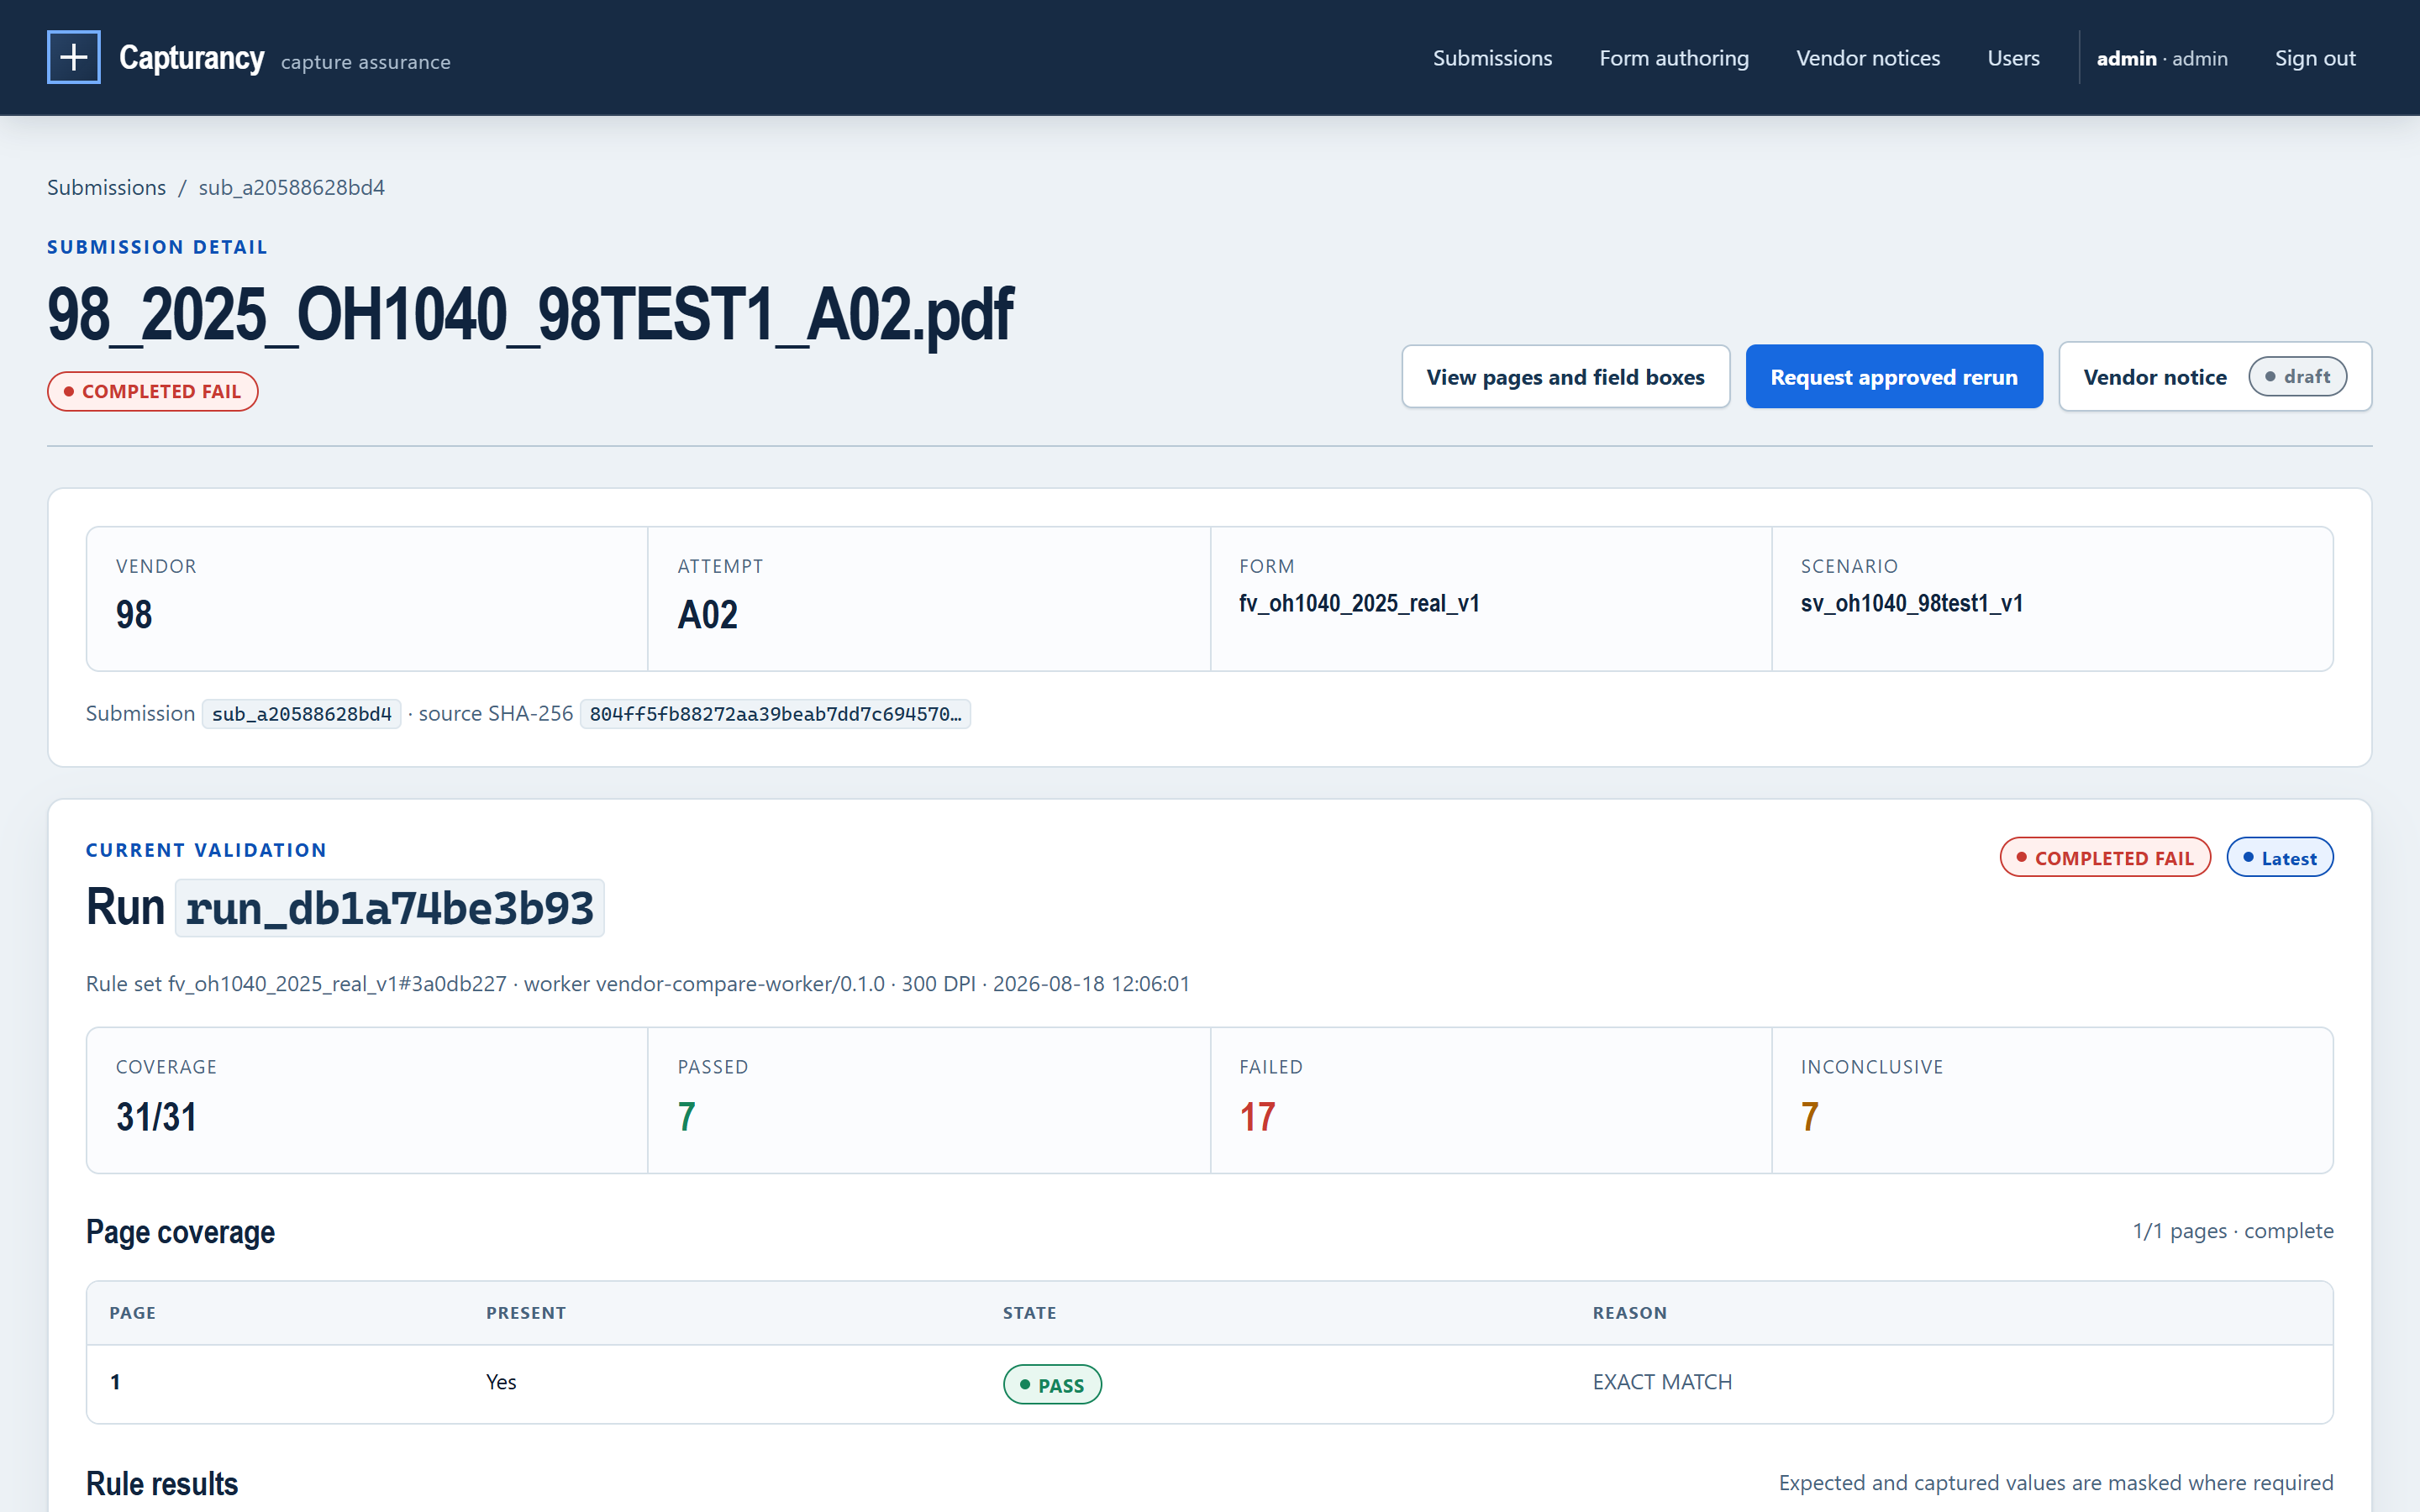This screenshot has height=1512, width=2420.
Task: Click the REASON column header
Action: pos(1630,1313)
